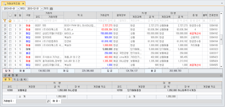Check the checkbox for row 26
The image size is (225, 107).
(10, 41)
